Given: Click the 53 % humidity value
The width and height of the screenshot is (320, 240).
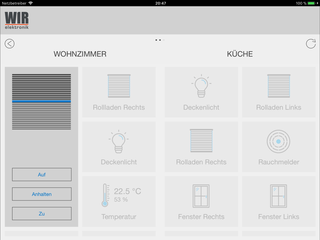Looking at the screenshot, I should (121, 200).
